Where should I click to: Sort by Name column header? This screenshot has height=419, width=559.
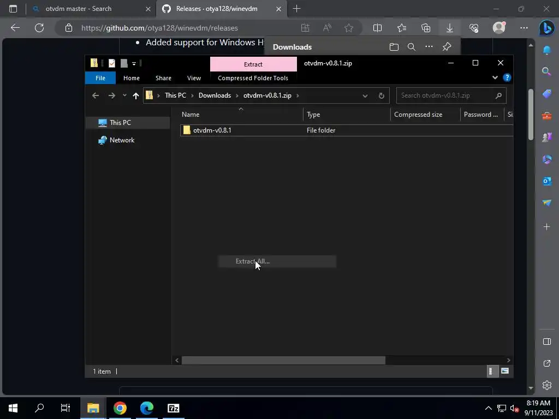(242, 115)
